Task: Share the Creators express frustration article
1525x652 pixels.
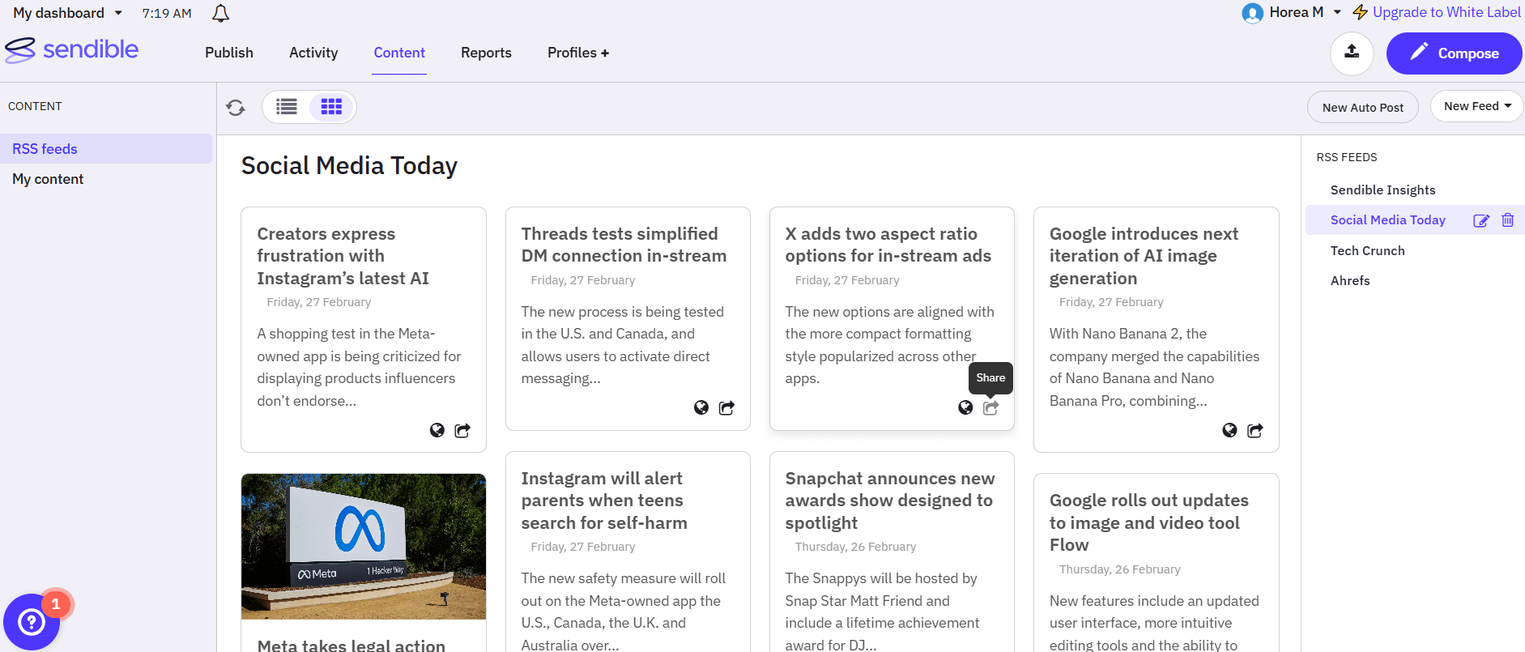Action: pos(462,430)
